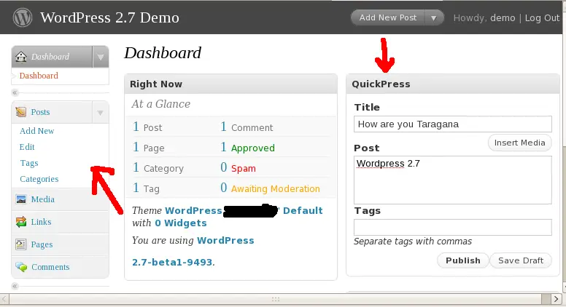The width and height of the screenshot is (566, 307).
Task: Click the QuickPress Title input field
Action: point(453,124)
